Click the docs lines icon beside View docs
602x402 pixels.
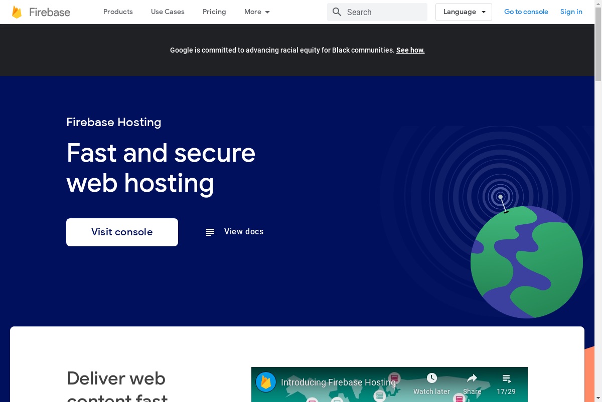(x=210, y=232)
